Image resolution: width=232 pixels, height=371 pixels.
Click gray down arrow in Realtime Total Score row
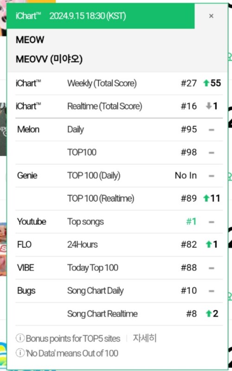[x=209, y=106]
